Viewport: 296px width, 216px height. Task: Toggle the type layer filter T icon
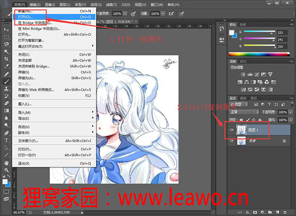(x=269, y=104)
